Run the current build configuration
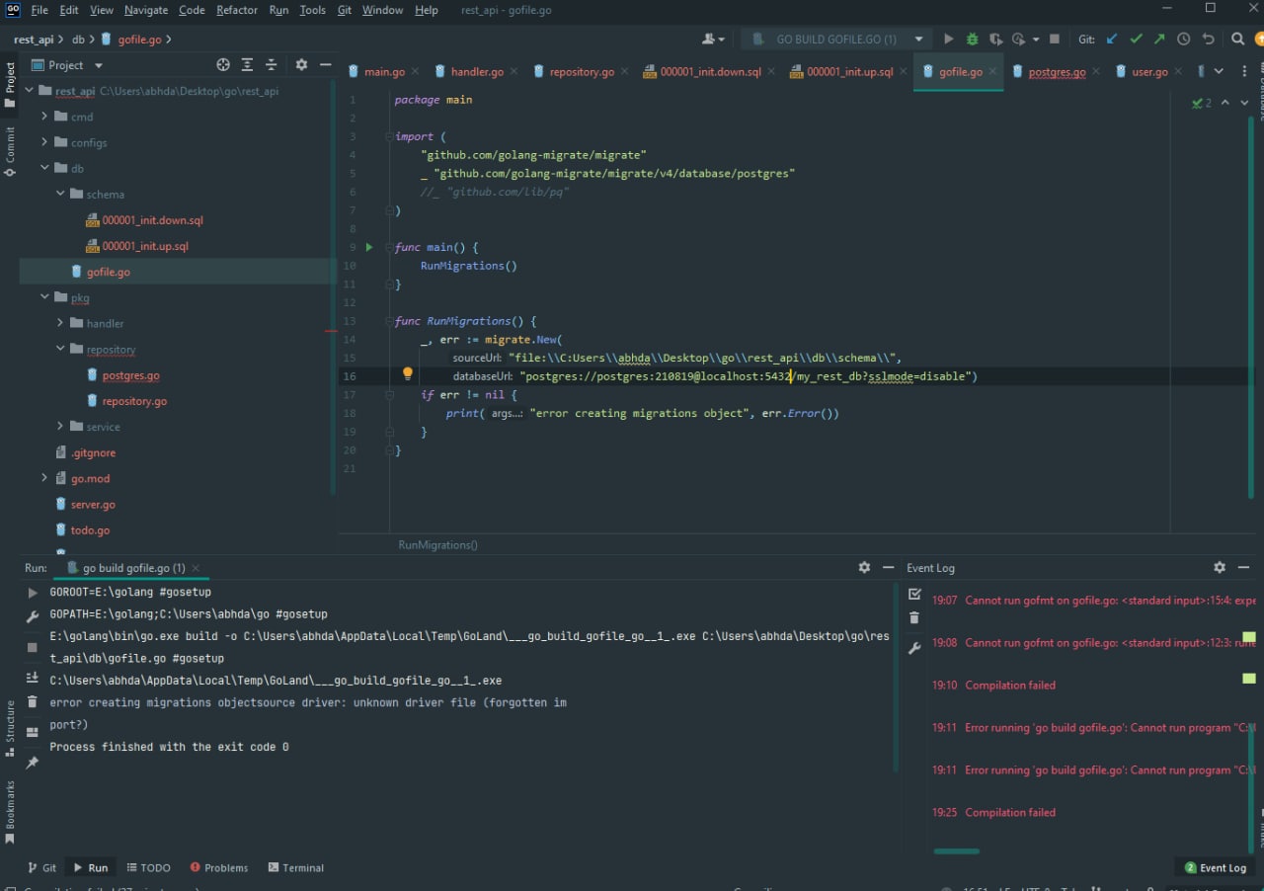Screen dimensions: 1264x891 coord(949,40)
